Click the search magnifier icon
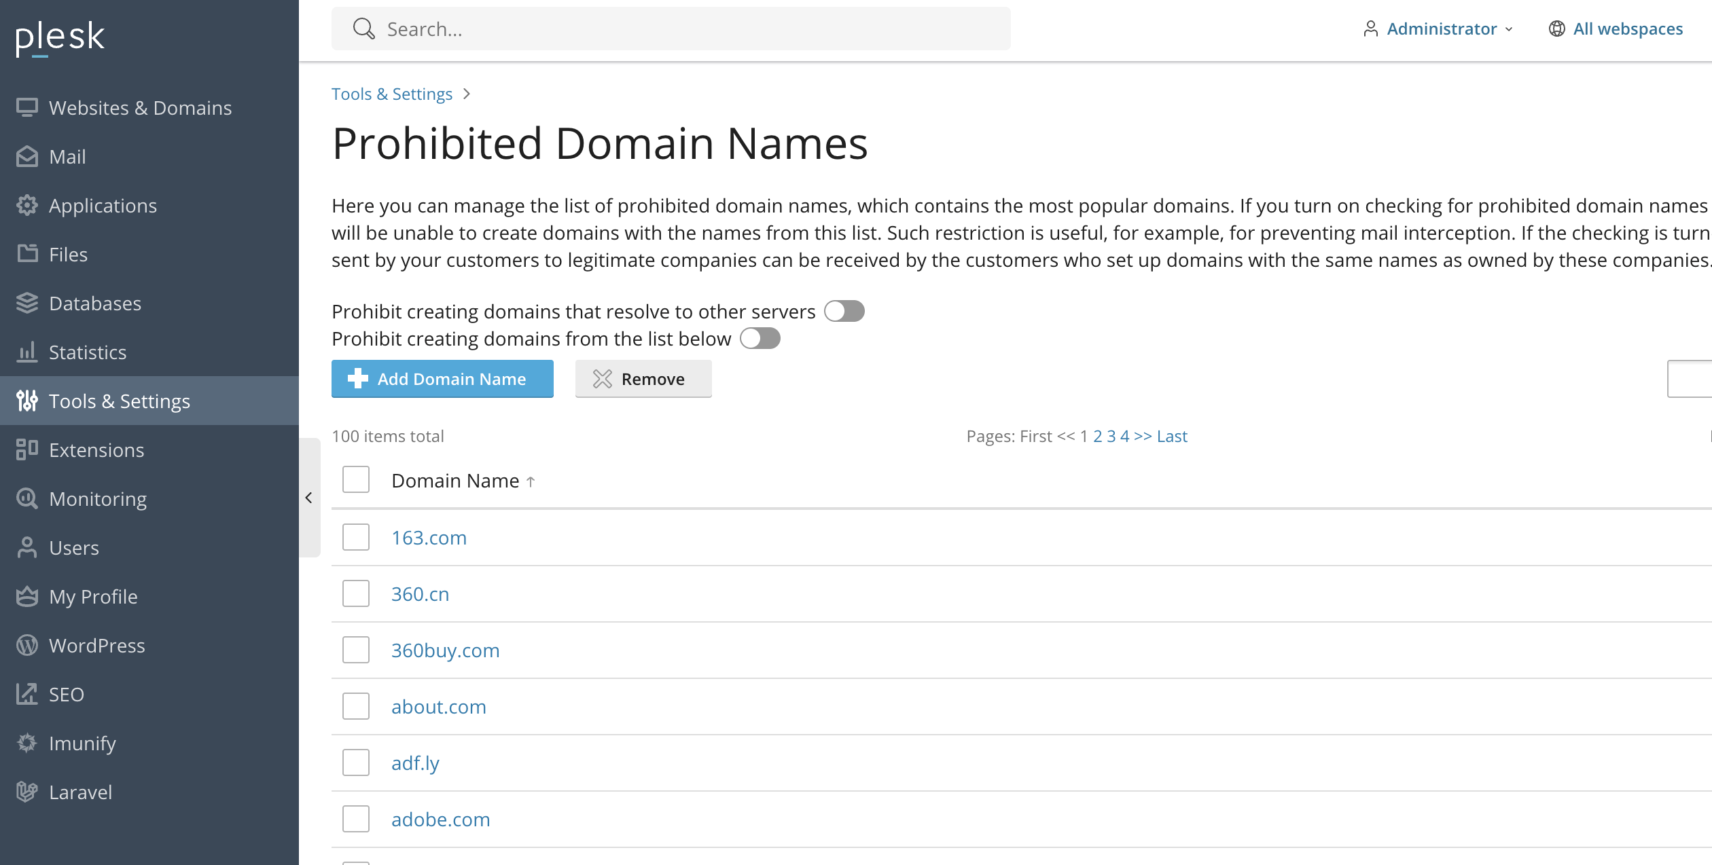The height and width of the screenshot is (865, 1712). click(x=364, y=29)
